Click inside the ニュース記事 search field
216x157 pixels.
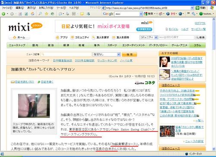coord(66,54)
